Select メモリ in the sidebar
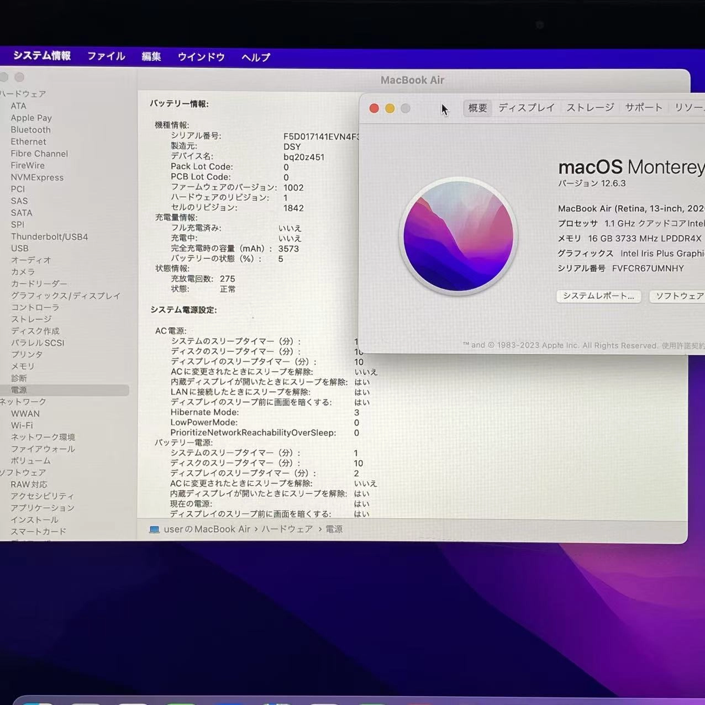 pyautogui.click(x=23, y=366)
